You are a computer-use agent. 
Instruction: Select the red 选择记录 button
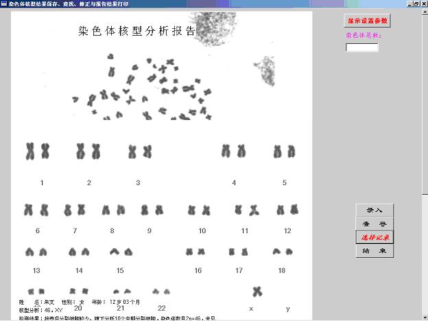pyautogui.click(x=374, y=237)
